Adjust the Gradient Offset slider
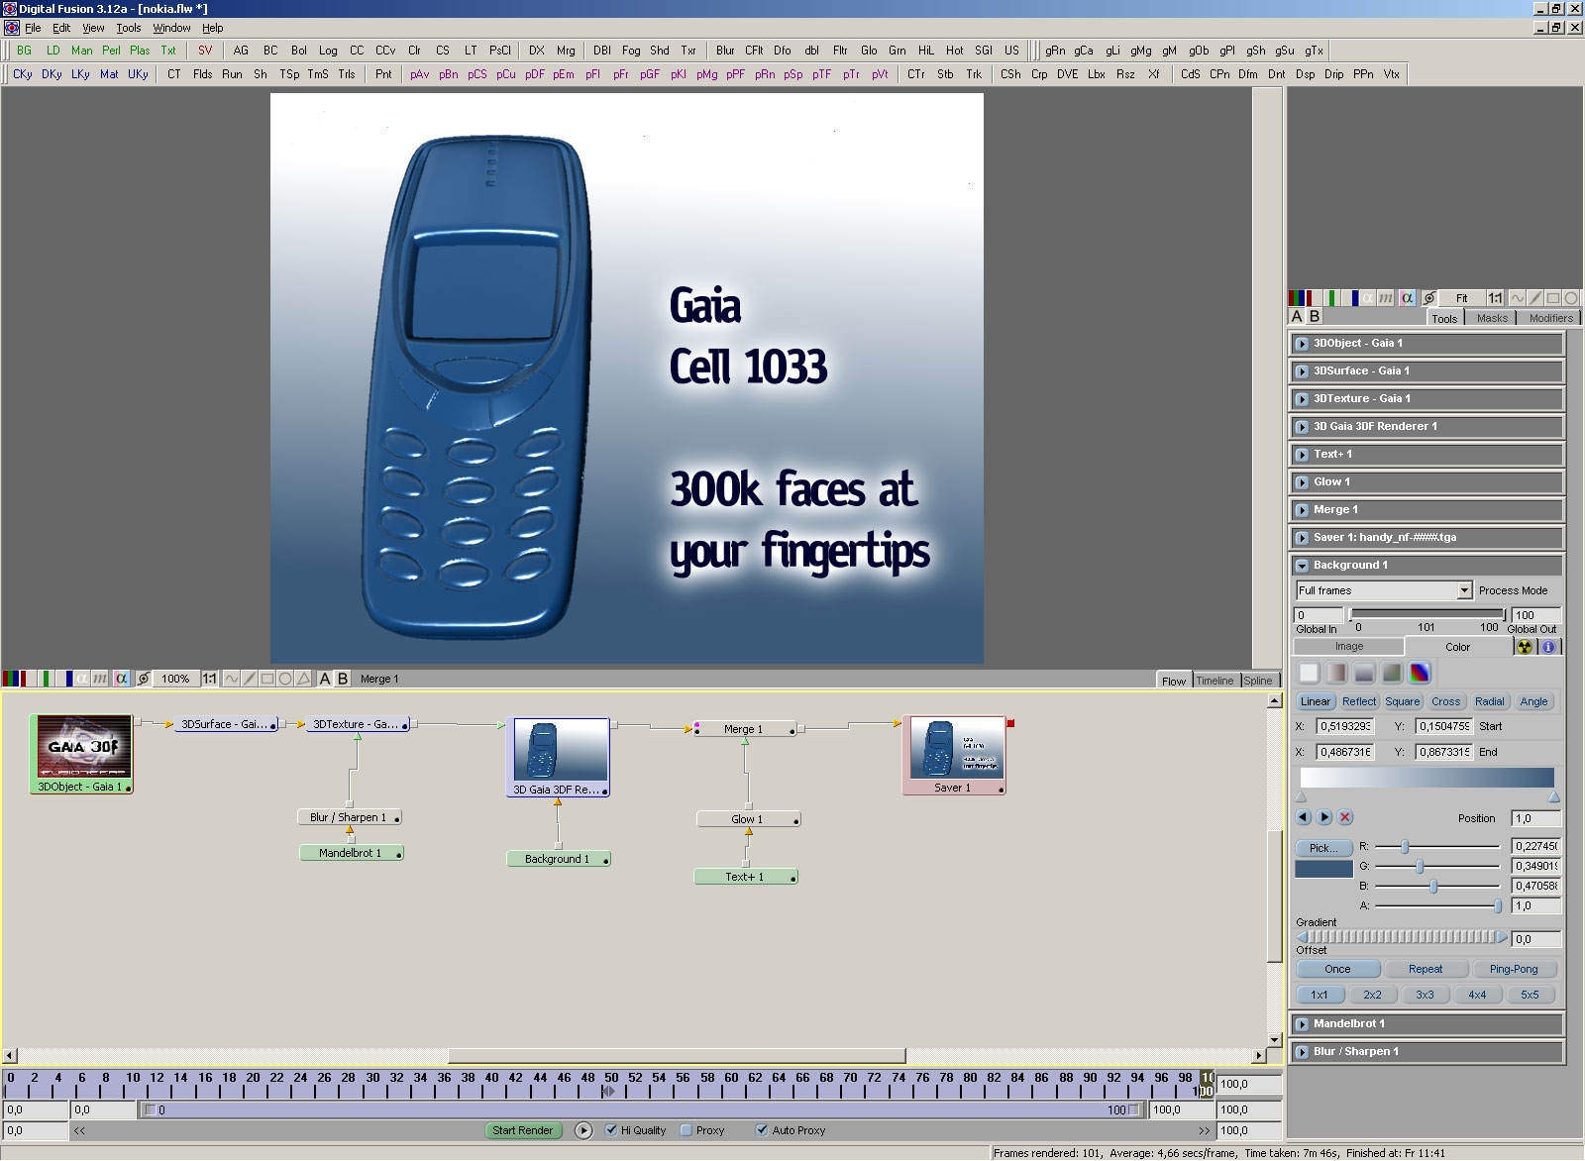1585x1161 pixels. 1402,937
